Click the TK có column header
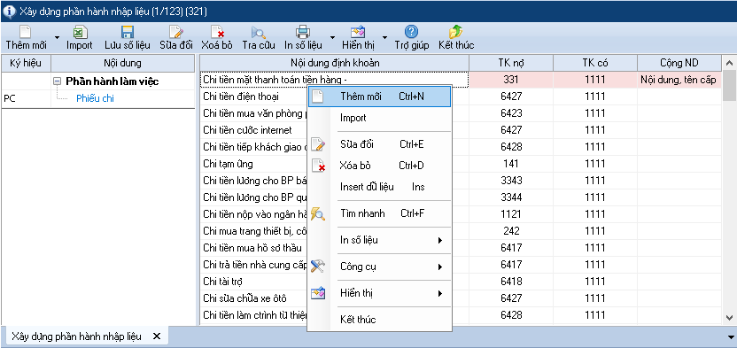 tap(595, 63)
